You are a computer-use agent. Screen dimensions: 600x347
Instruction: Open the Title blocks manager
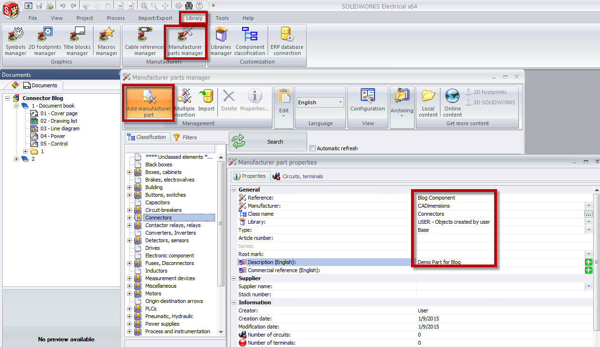point(77,41)
